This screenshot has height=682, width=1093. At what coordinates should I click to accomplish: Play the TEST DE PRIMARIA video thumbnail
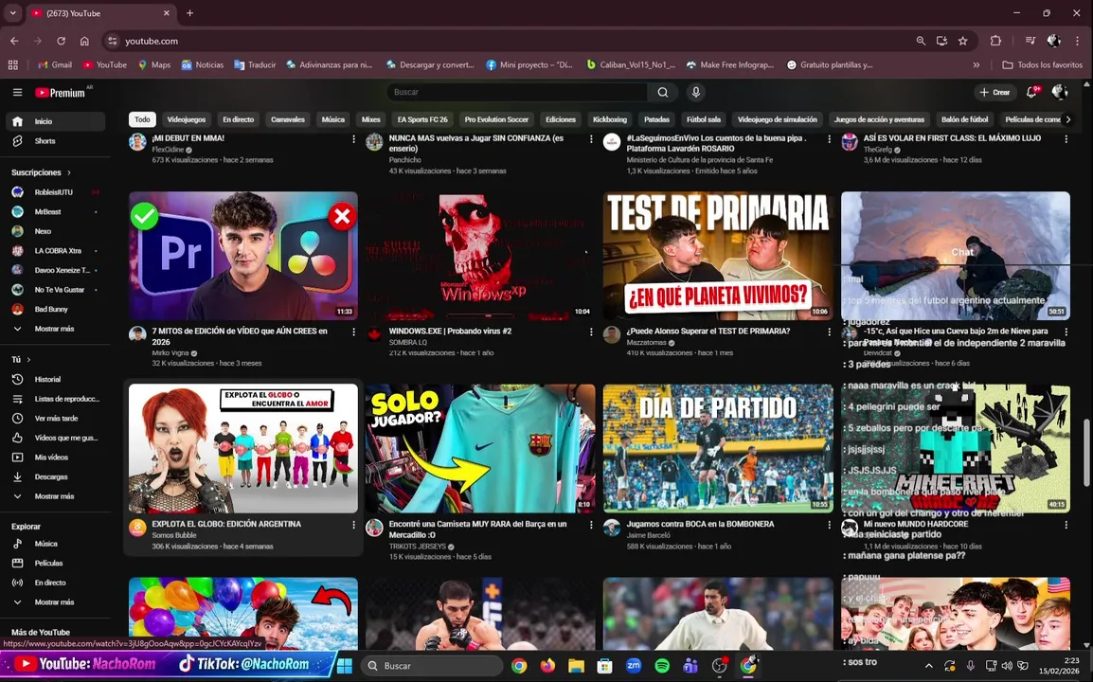pos(718,256)
